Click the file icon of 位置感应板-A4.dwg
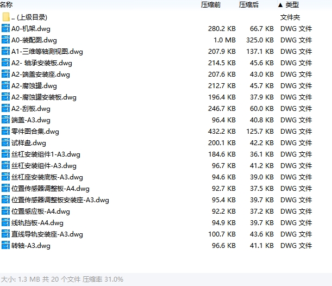The image size is (332, 286). tap(5, 212)
